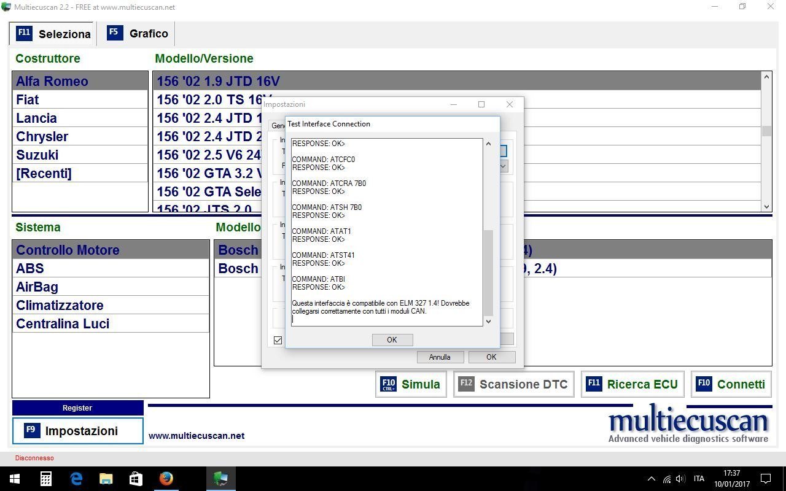
Task: Open Impostazioni with the F9 button
Action: pyautogui.click(x=77, y=431)
